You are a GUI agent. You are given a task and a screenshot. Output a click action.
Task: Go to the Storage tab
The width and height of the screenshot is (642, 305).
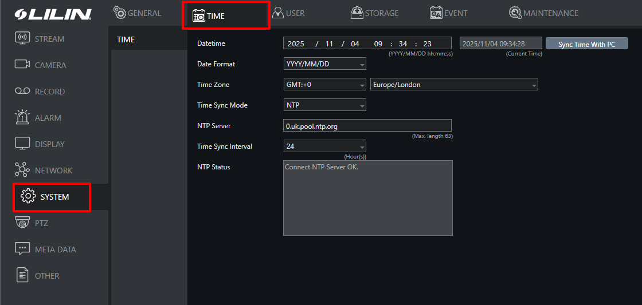point(374,13)
